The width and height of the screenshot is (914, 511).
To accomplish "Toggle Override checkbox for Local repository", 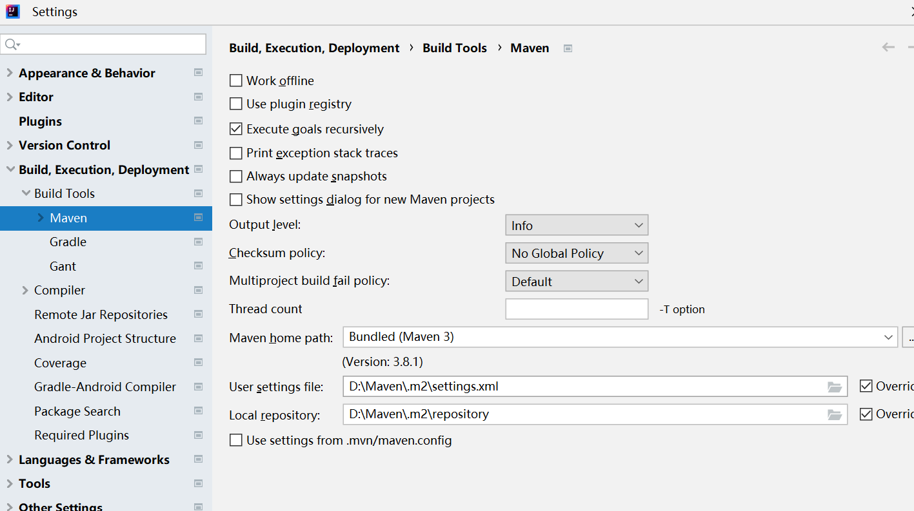I will point(866,414).
